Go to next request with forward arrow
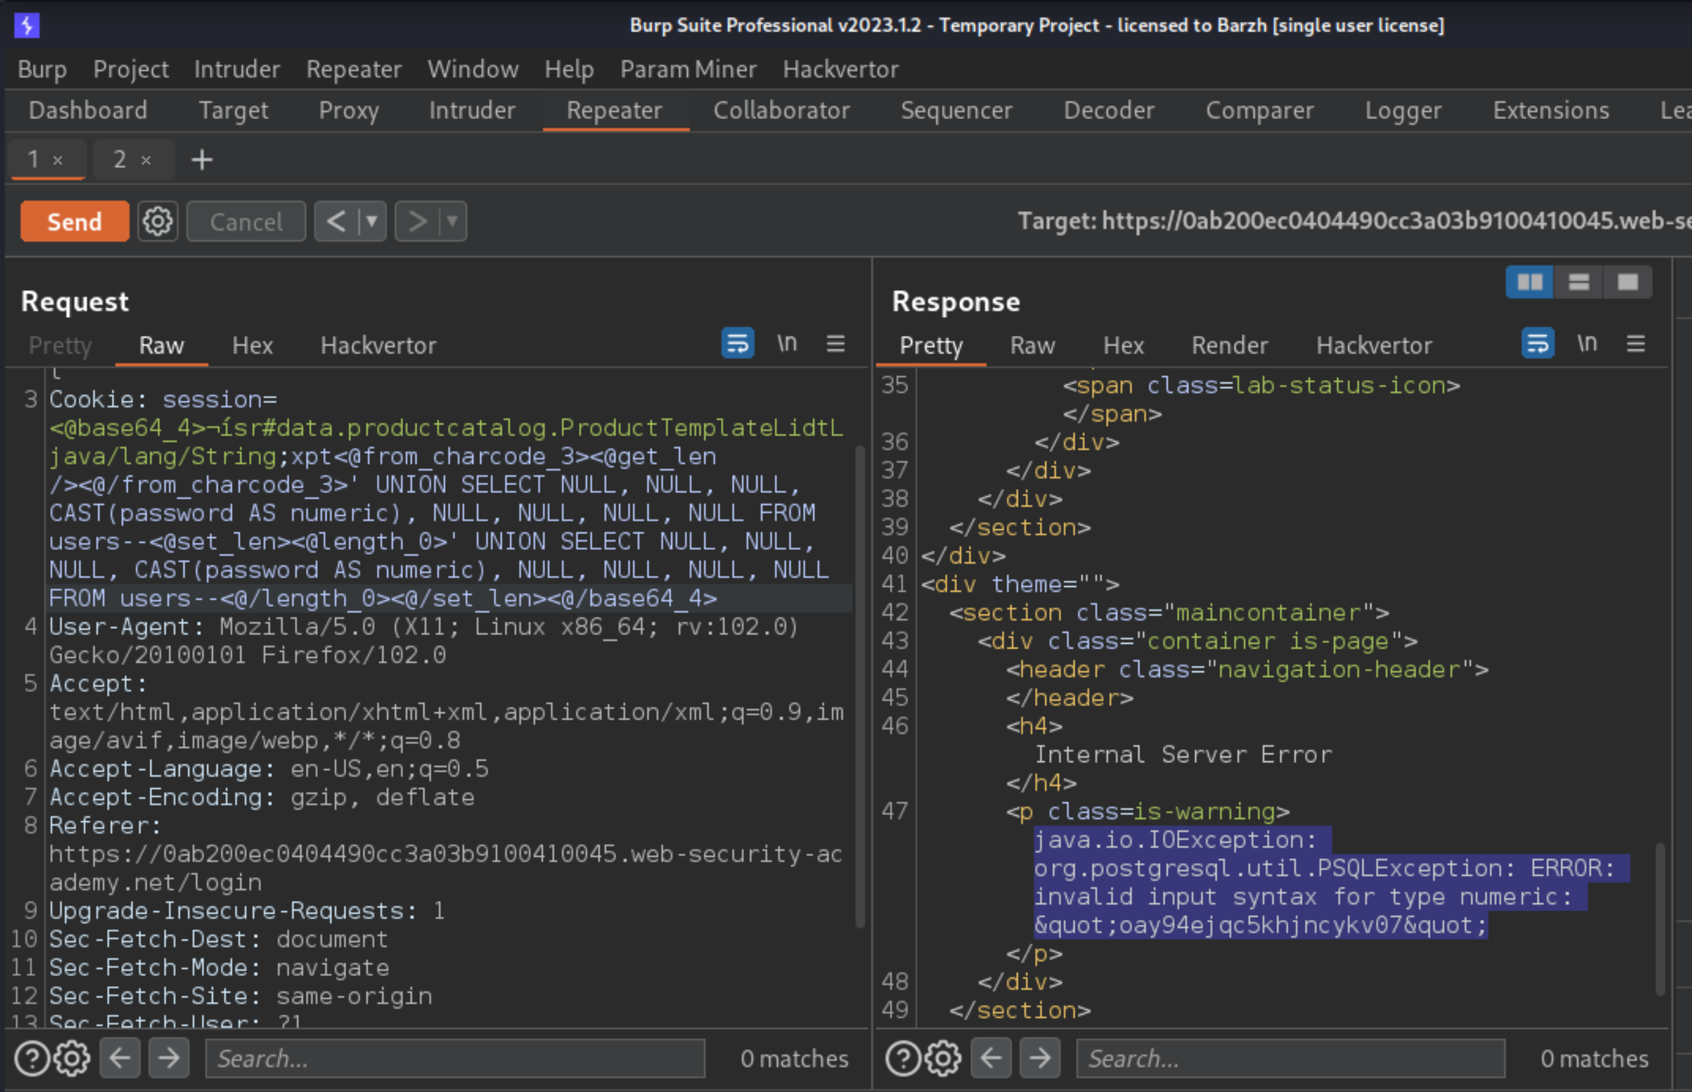The image size is (1692, 1092). click(x=418, y=221)
